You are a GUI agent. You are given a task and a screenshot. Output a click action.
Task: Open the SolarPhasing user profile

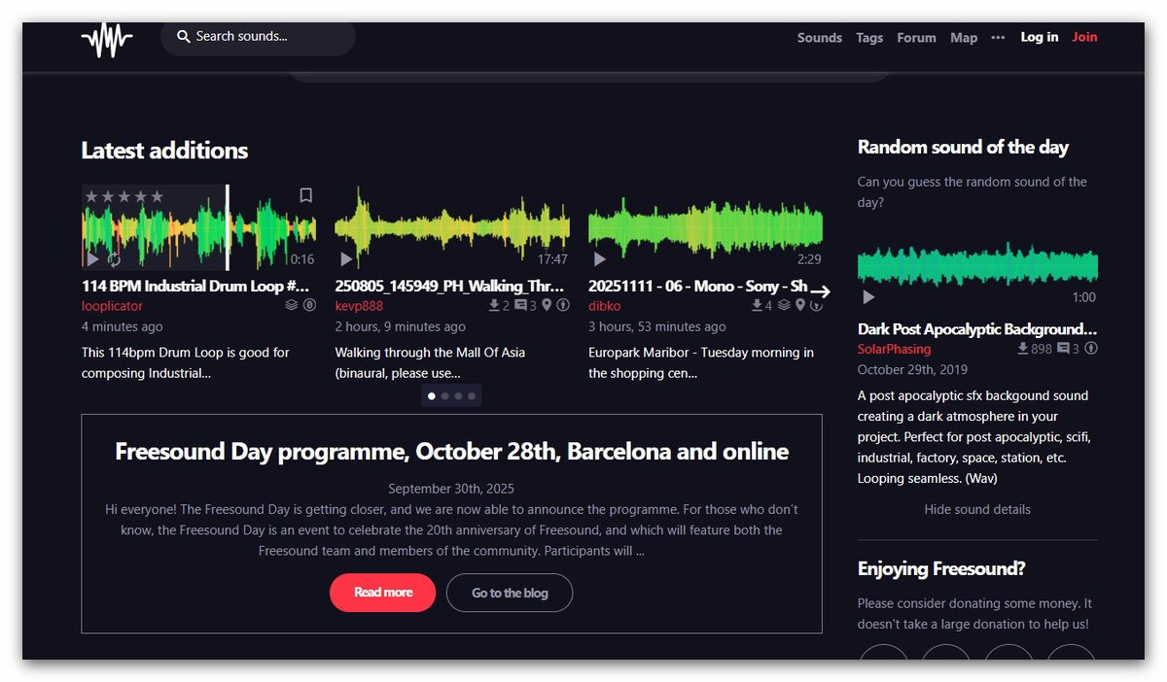(894, 349)
